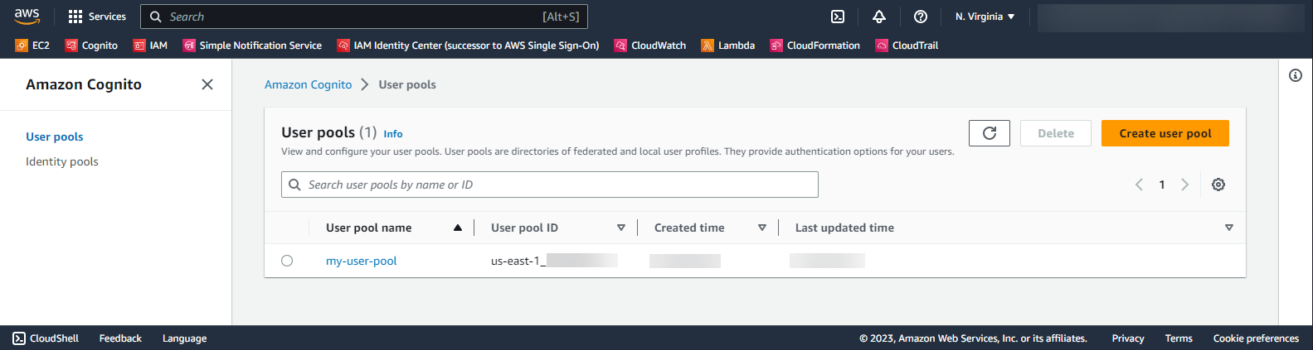Screen dimensions: 1313x350
Task: Open the info panel icon at right
Action: tap(1295, 75)
